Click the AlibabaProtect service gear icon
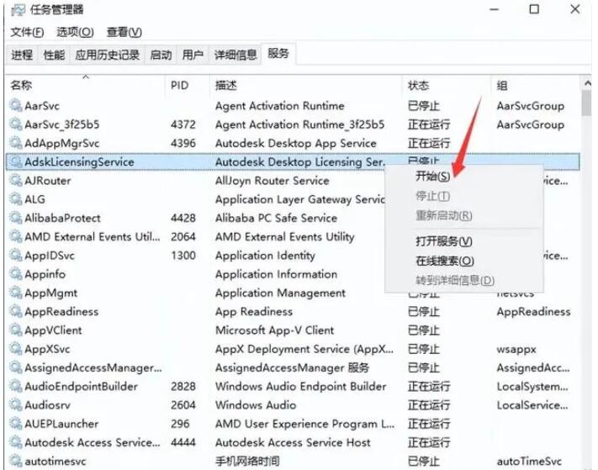598x470 pixels. [16, 218]
